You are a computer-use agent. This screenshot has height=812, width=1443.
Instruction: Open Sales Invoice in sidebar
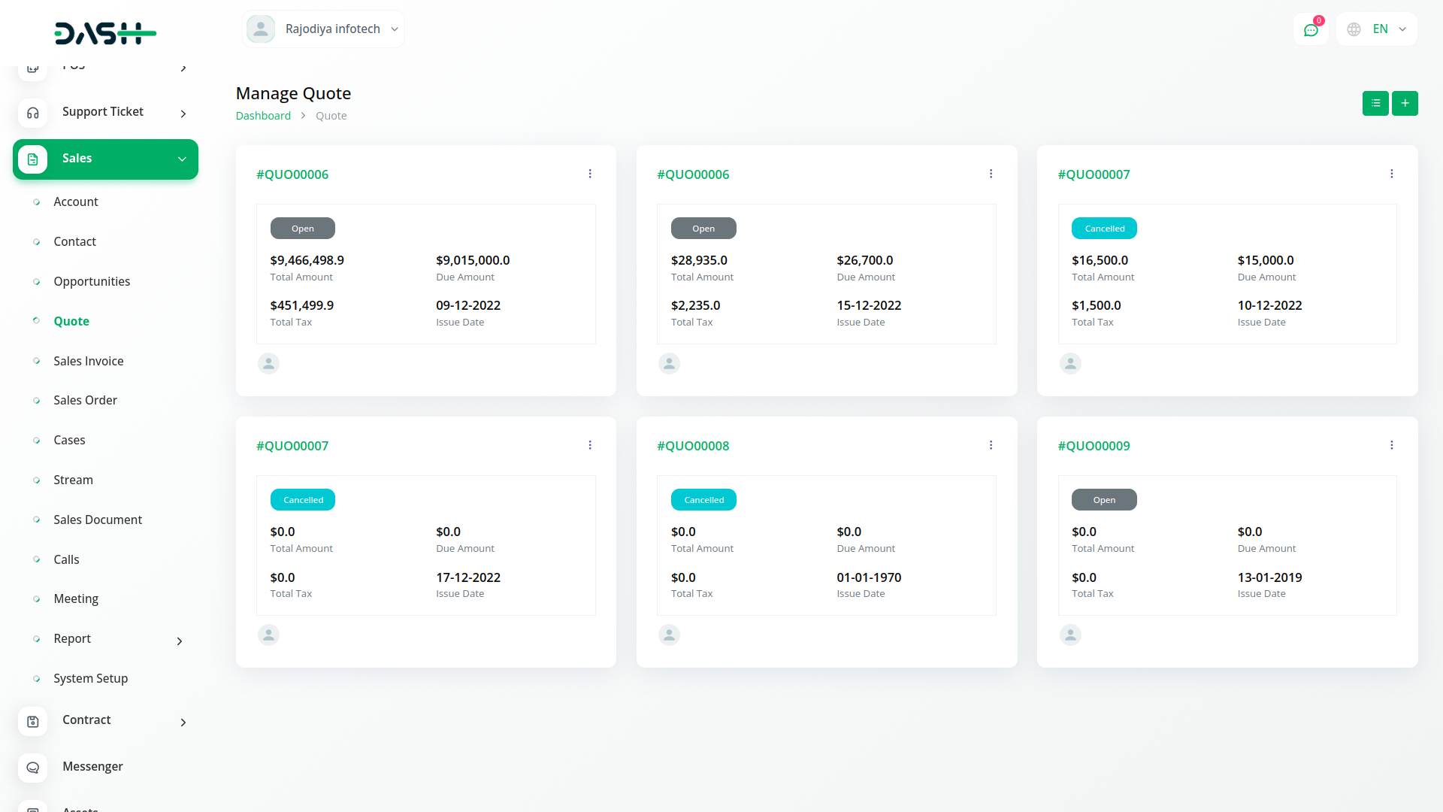[88, 361]
